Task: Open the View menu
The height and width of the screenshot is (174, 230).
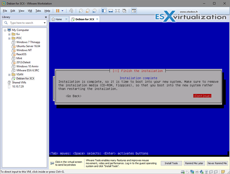Action: tap(21, 11)
